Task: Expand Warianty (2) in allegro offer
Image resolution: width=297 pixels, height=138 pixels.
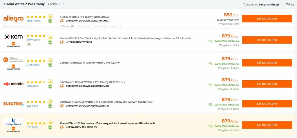Action: pyautogui.click(x=66, y=26)
